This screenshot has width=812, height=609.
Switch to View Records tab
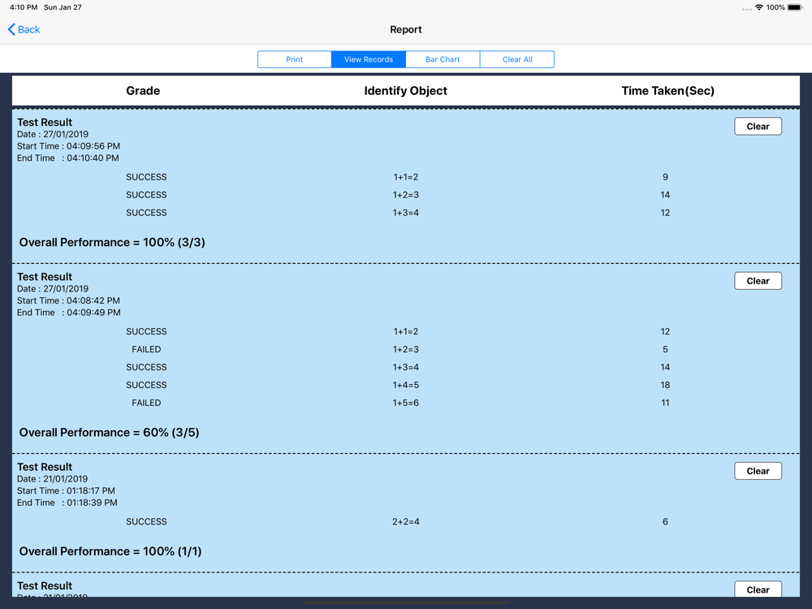tap(368, 59)
